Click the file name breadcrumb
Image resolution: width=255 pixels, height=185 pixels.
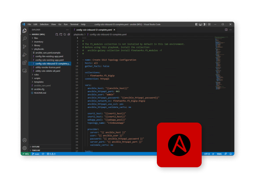coord(108,34)
